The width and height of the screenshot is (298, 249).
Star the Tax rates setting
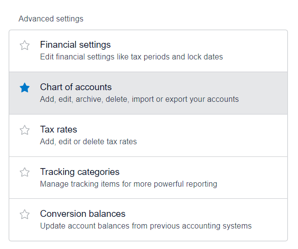tap(25, 130)
